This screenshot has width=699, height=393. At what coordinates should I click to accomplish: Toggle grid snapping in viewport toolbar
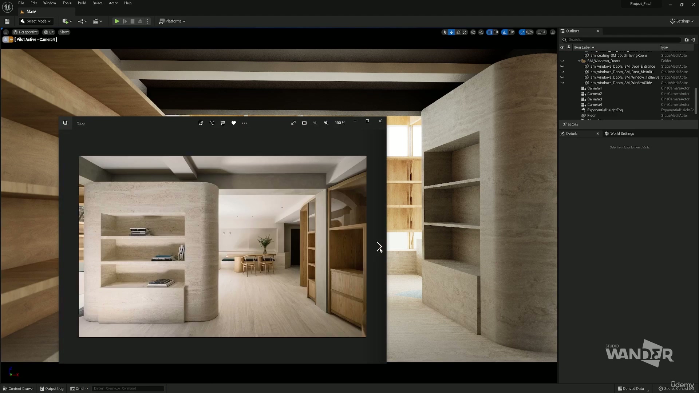[490, 32]
